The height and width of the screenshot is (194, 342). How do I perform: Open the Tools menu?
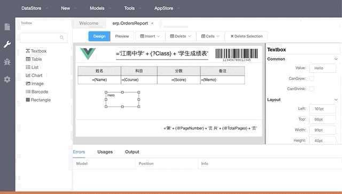132,9
